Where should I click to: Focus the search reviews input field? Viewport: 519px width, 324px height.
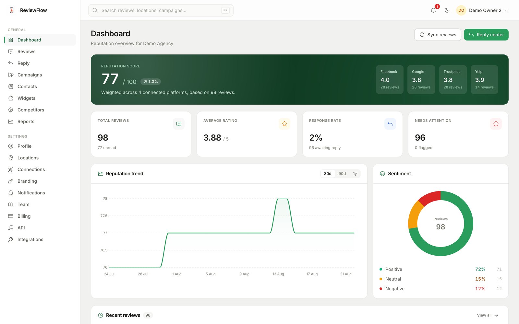(x=161, y=10)
